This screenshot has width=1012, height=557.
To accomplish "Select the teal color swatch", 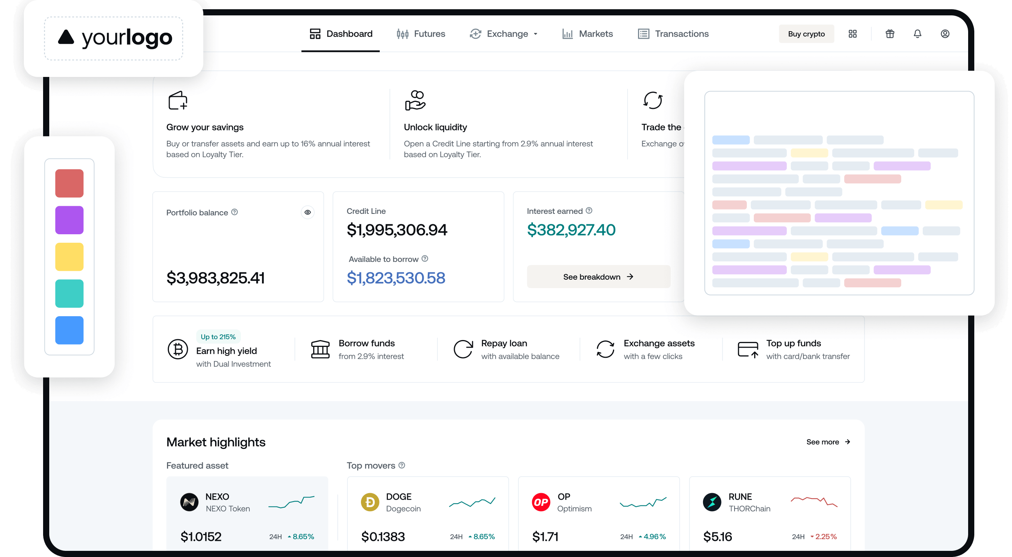I will pos(69,294).
